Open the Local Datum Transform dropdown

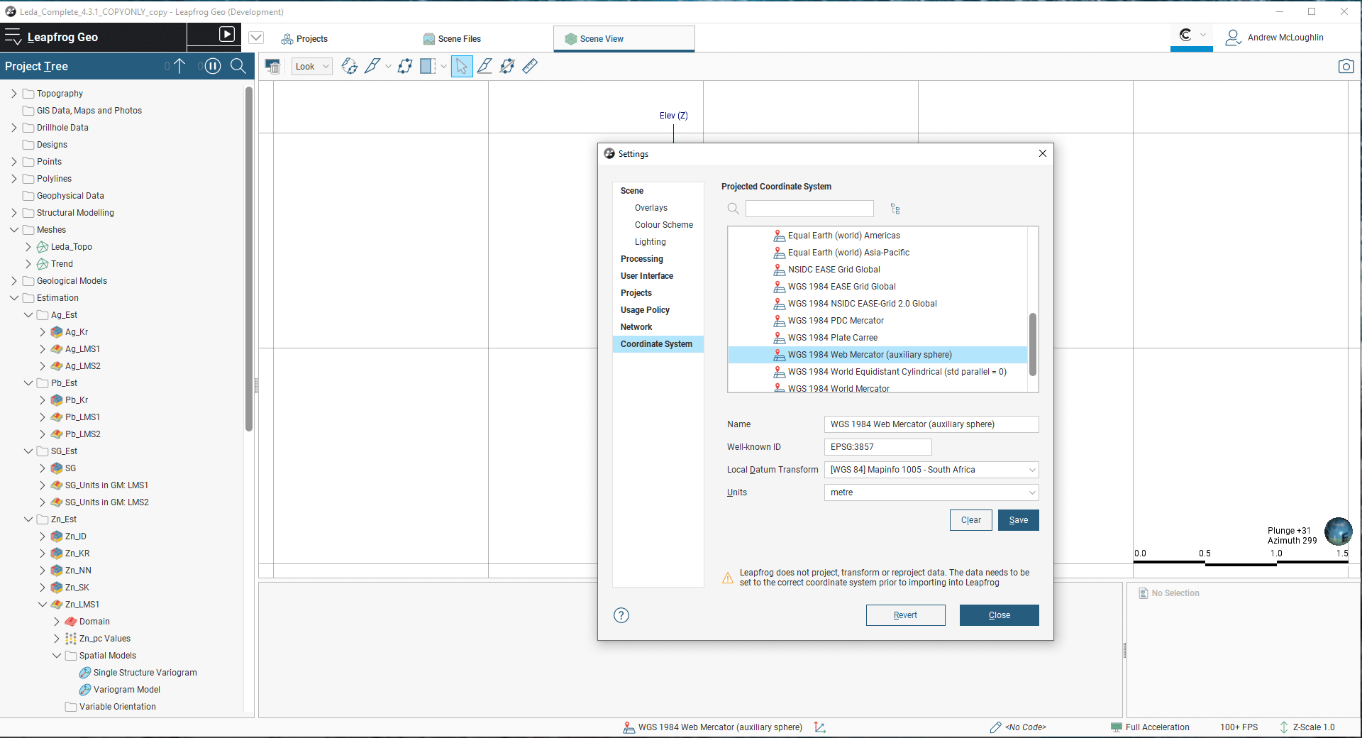[931, 470]
